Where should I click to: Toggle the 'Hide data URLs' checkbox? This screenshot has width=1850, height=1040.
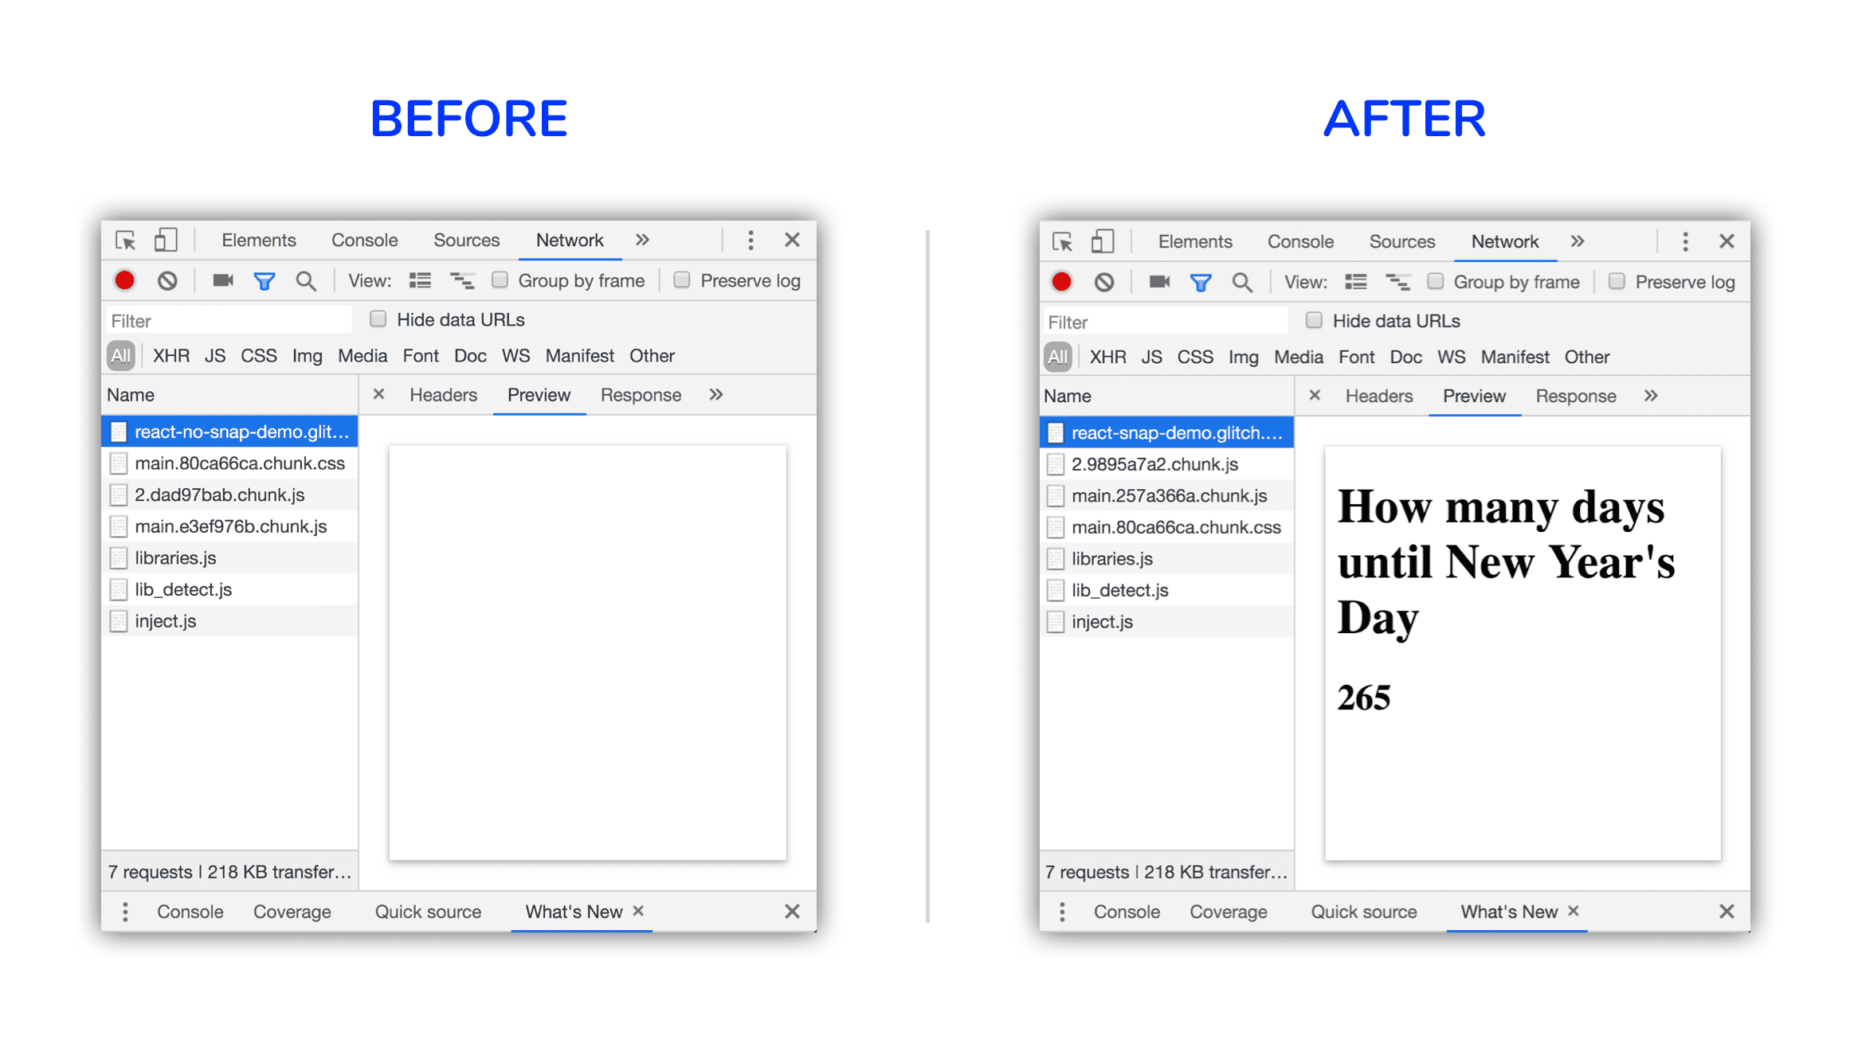pos(374,320)
